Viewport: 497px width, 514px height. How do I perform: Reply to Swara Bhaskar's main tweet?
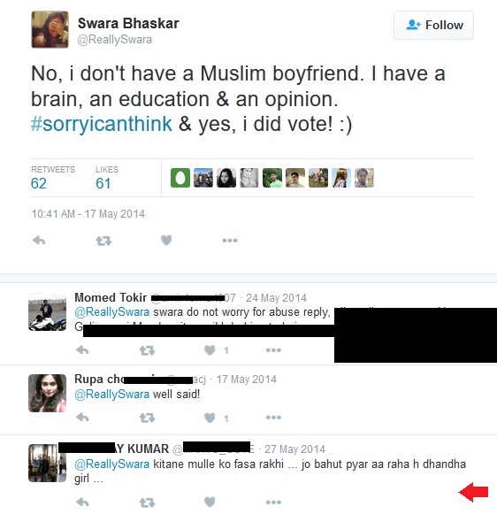click(x=39, y=241)
